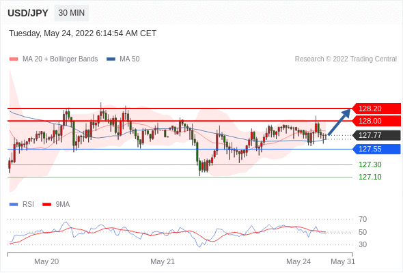The width and height of the screenshot is (403, 273).
Task: Select the black 127.77 current price tag
Action: click(x=376, y=135)
